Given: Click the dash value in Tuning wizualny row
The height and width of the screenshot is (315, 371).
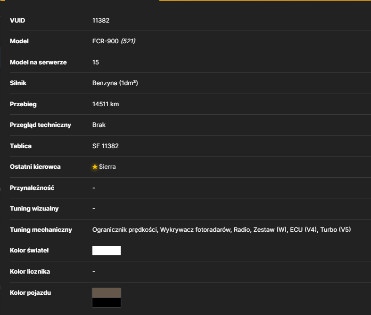Looking at the screenshot, I should point(94,209).
